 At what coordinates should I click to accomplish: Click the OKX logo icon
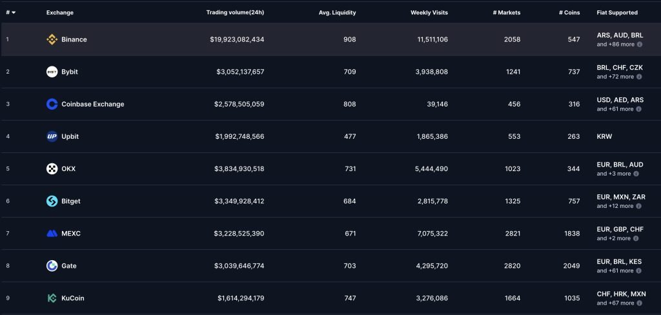(x=52, y=168)
